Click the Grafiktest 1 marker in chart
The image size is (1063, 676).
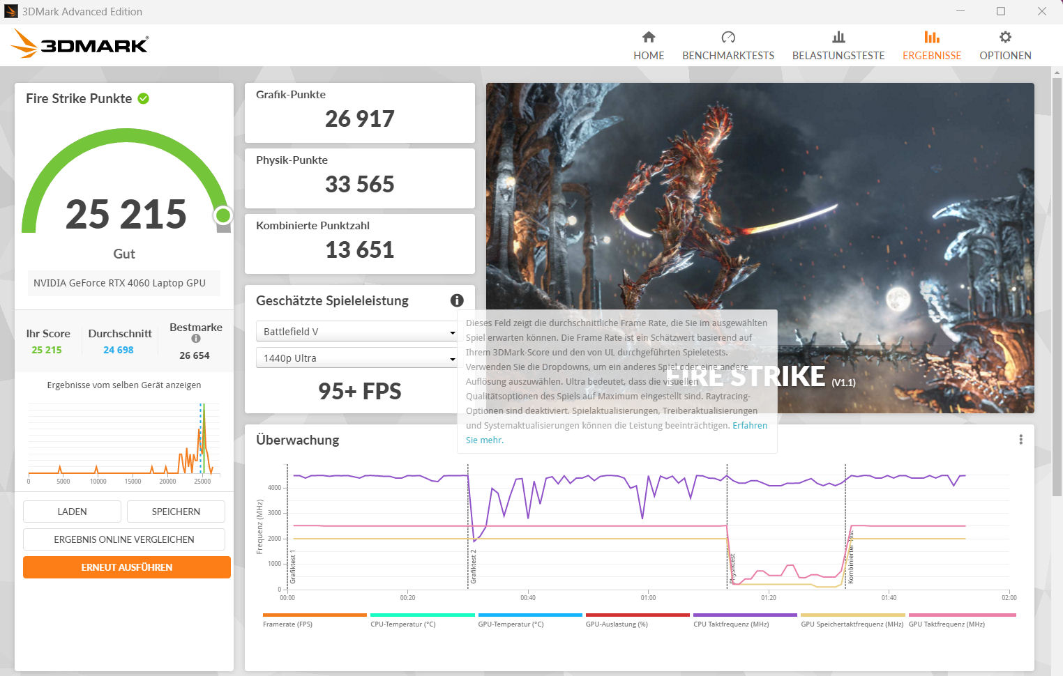tap(293, 566)
